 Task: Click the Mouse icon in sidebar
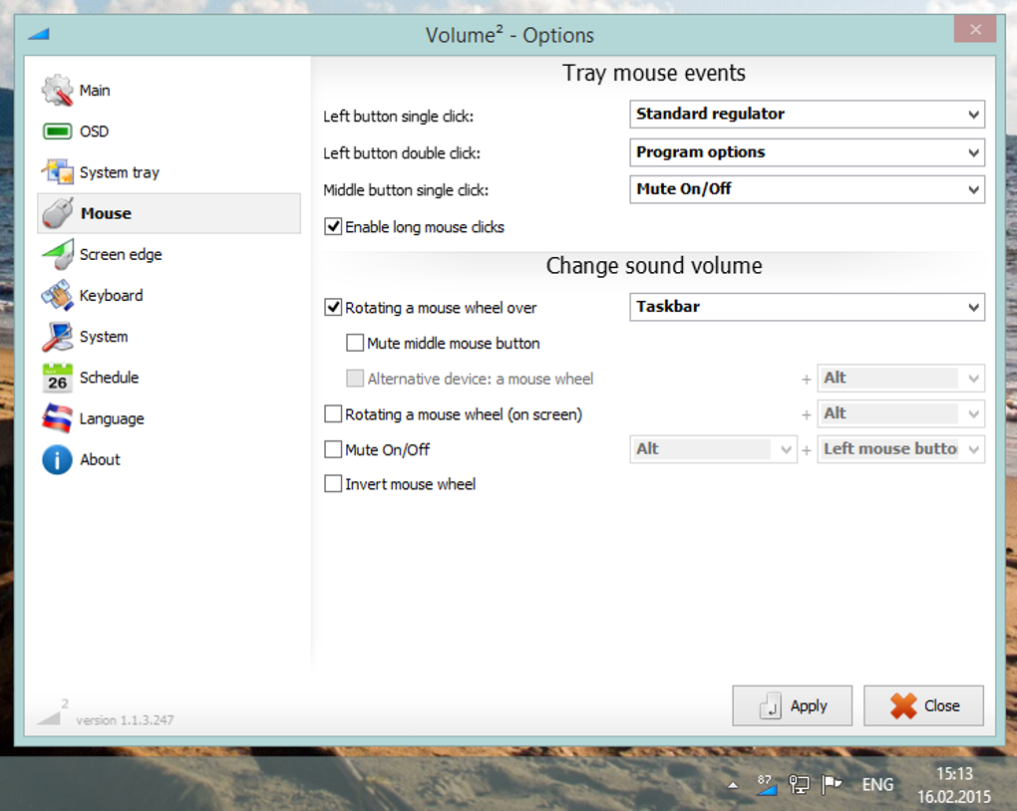pos(57,213)
